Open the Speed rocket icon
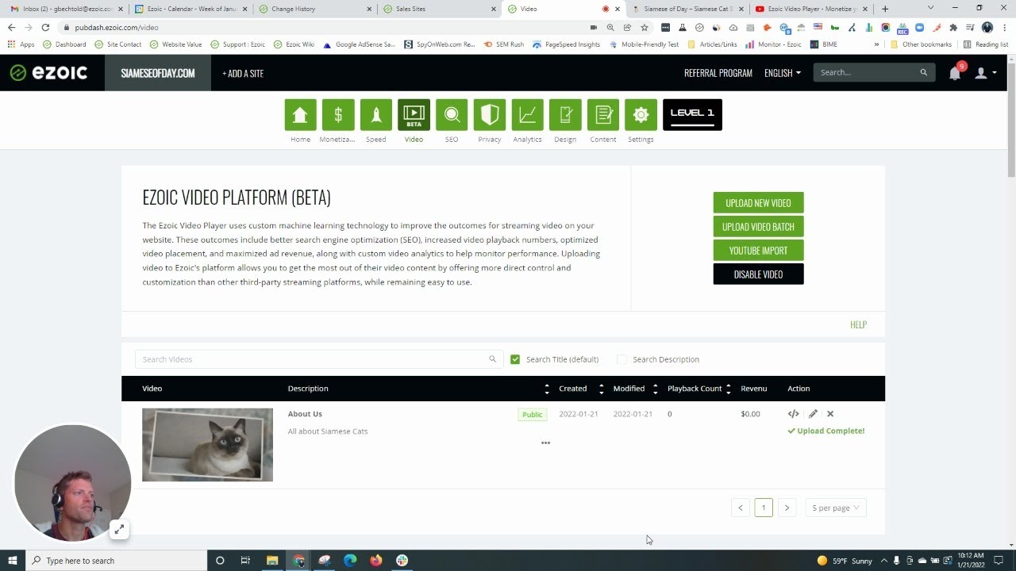Screen dimensions: 1016x571 coord(376,115)
